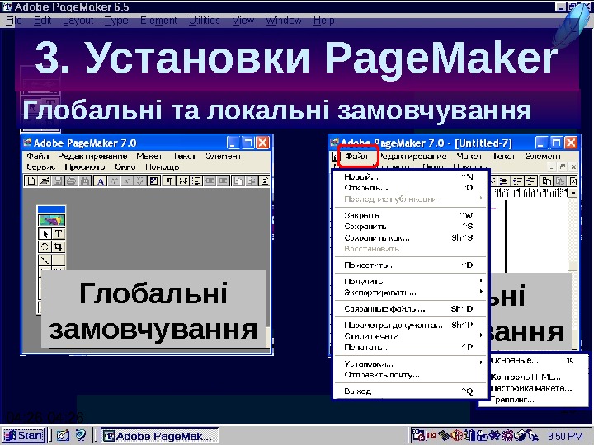The width and height of the screenshot is (594, 445).
Task: Expand the Экспортировать submenu
Action: click(x=410, y=292)
